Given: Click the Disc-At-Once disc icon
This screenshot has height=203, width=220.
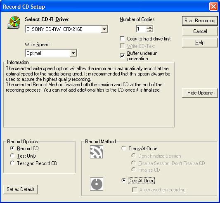Looking at the screenshot, I should [97, 184].
